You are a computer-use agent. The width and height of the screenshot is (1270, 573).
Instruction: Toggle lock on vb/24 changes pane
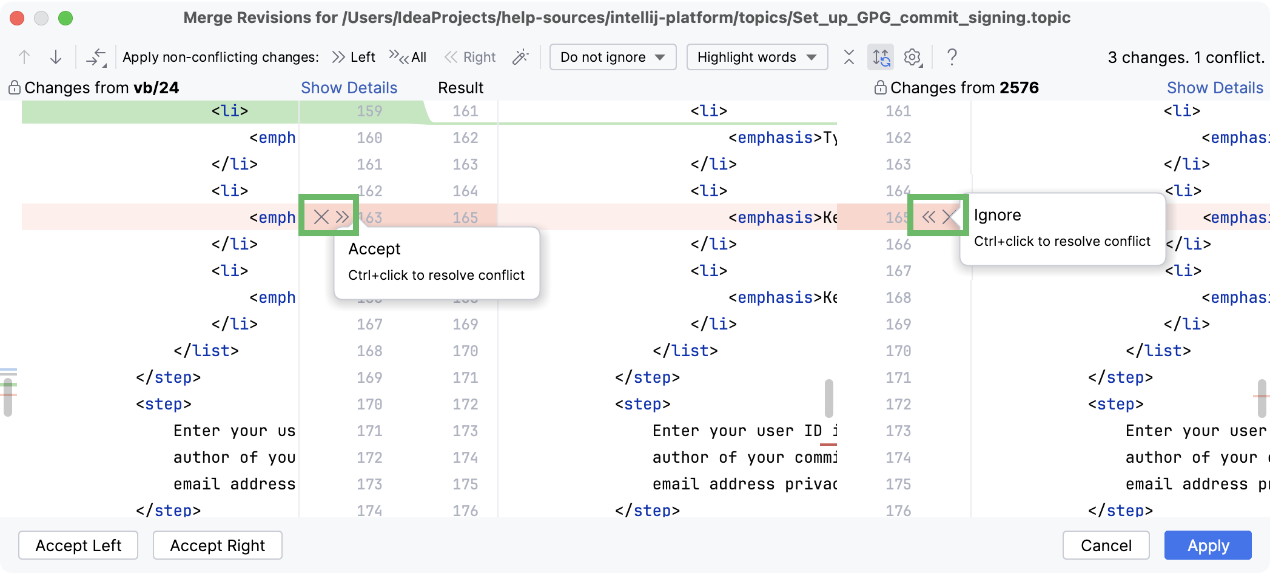(x=15, y=88)
